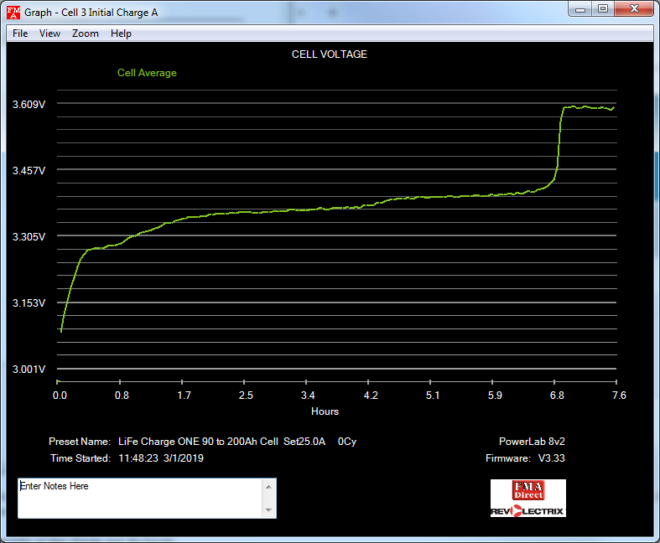This screenshot has width=660, height=543.
Task: Open the Zoom menu
Action: [85, 34]
